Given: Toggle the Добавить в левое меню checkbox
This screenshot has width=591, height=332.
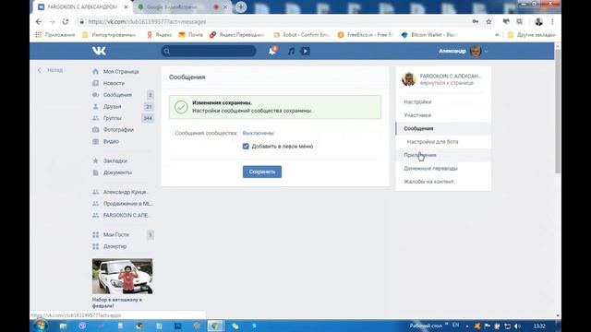Looking at the screenshot, I should 246,146.
